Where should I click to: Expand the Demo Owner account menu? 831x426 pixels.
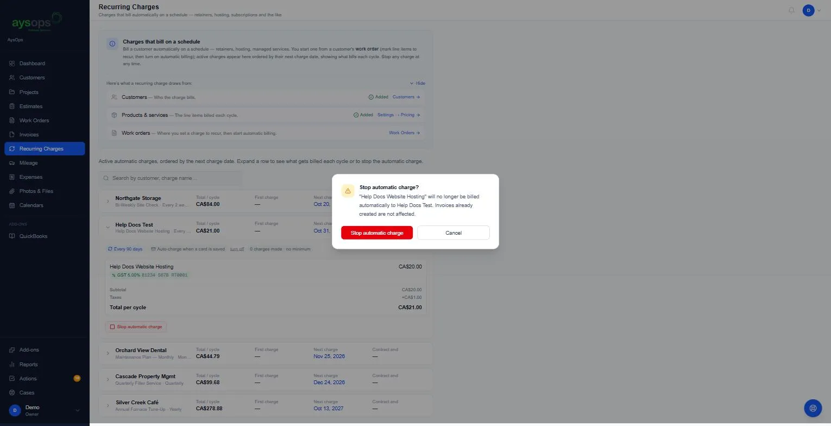[45, 410]
